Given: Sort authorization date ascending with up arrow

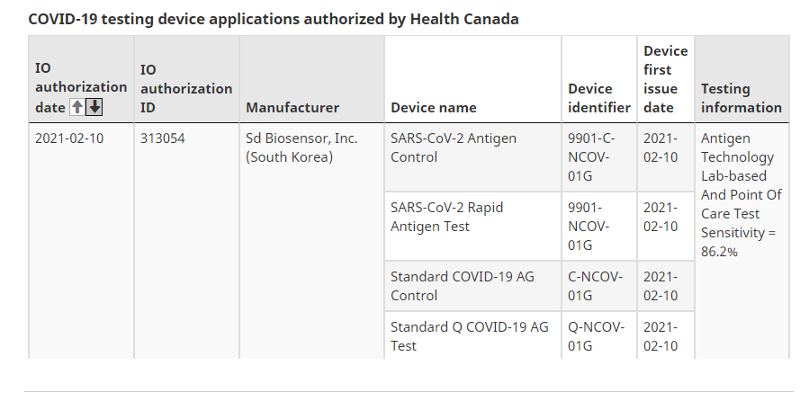Looking at the screenshot, I should point(76,107).
